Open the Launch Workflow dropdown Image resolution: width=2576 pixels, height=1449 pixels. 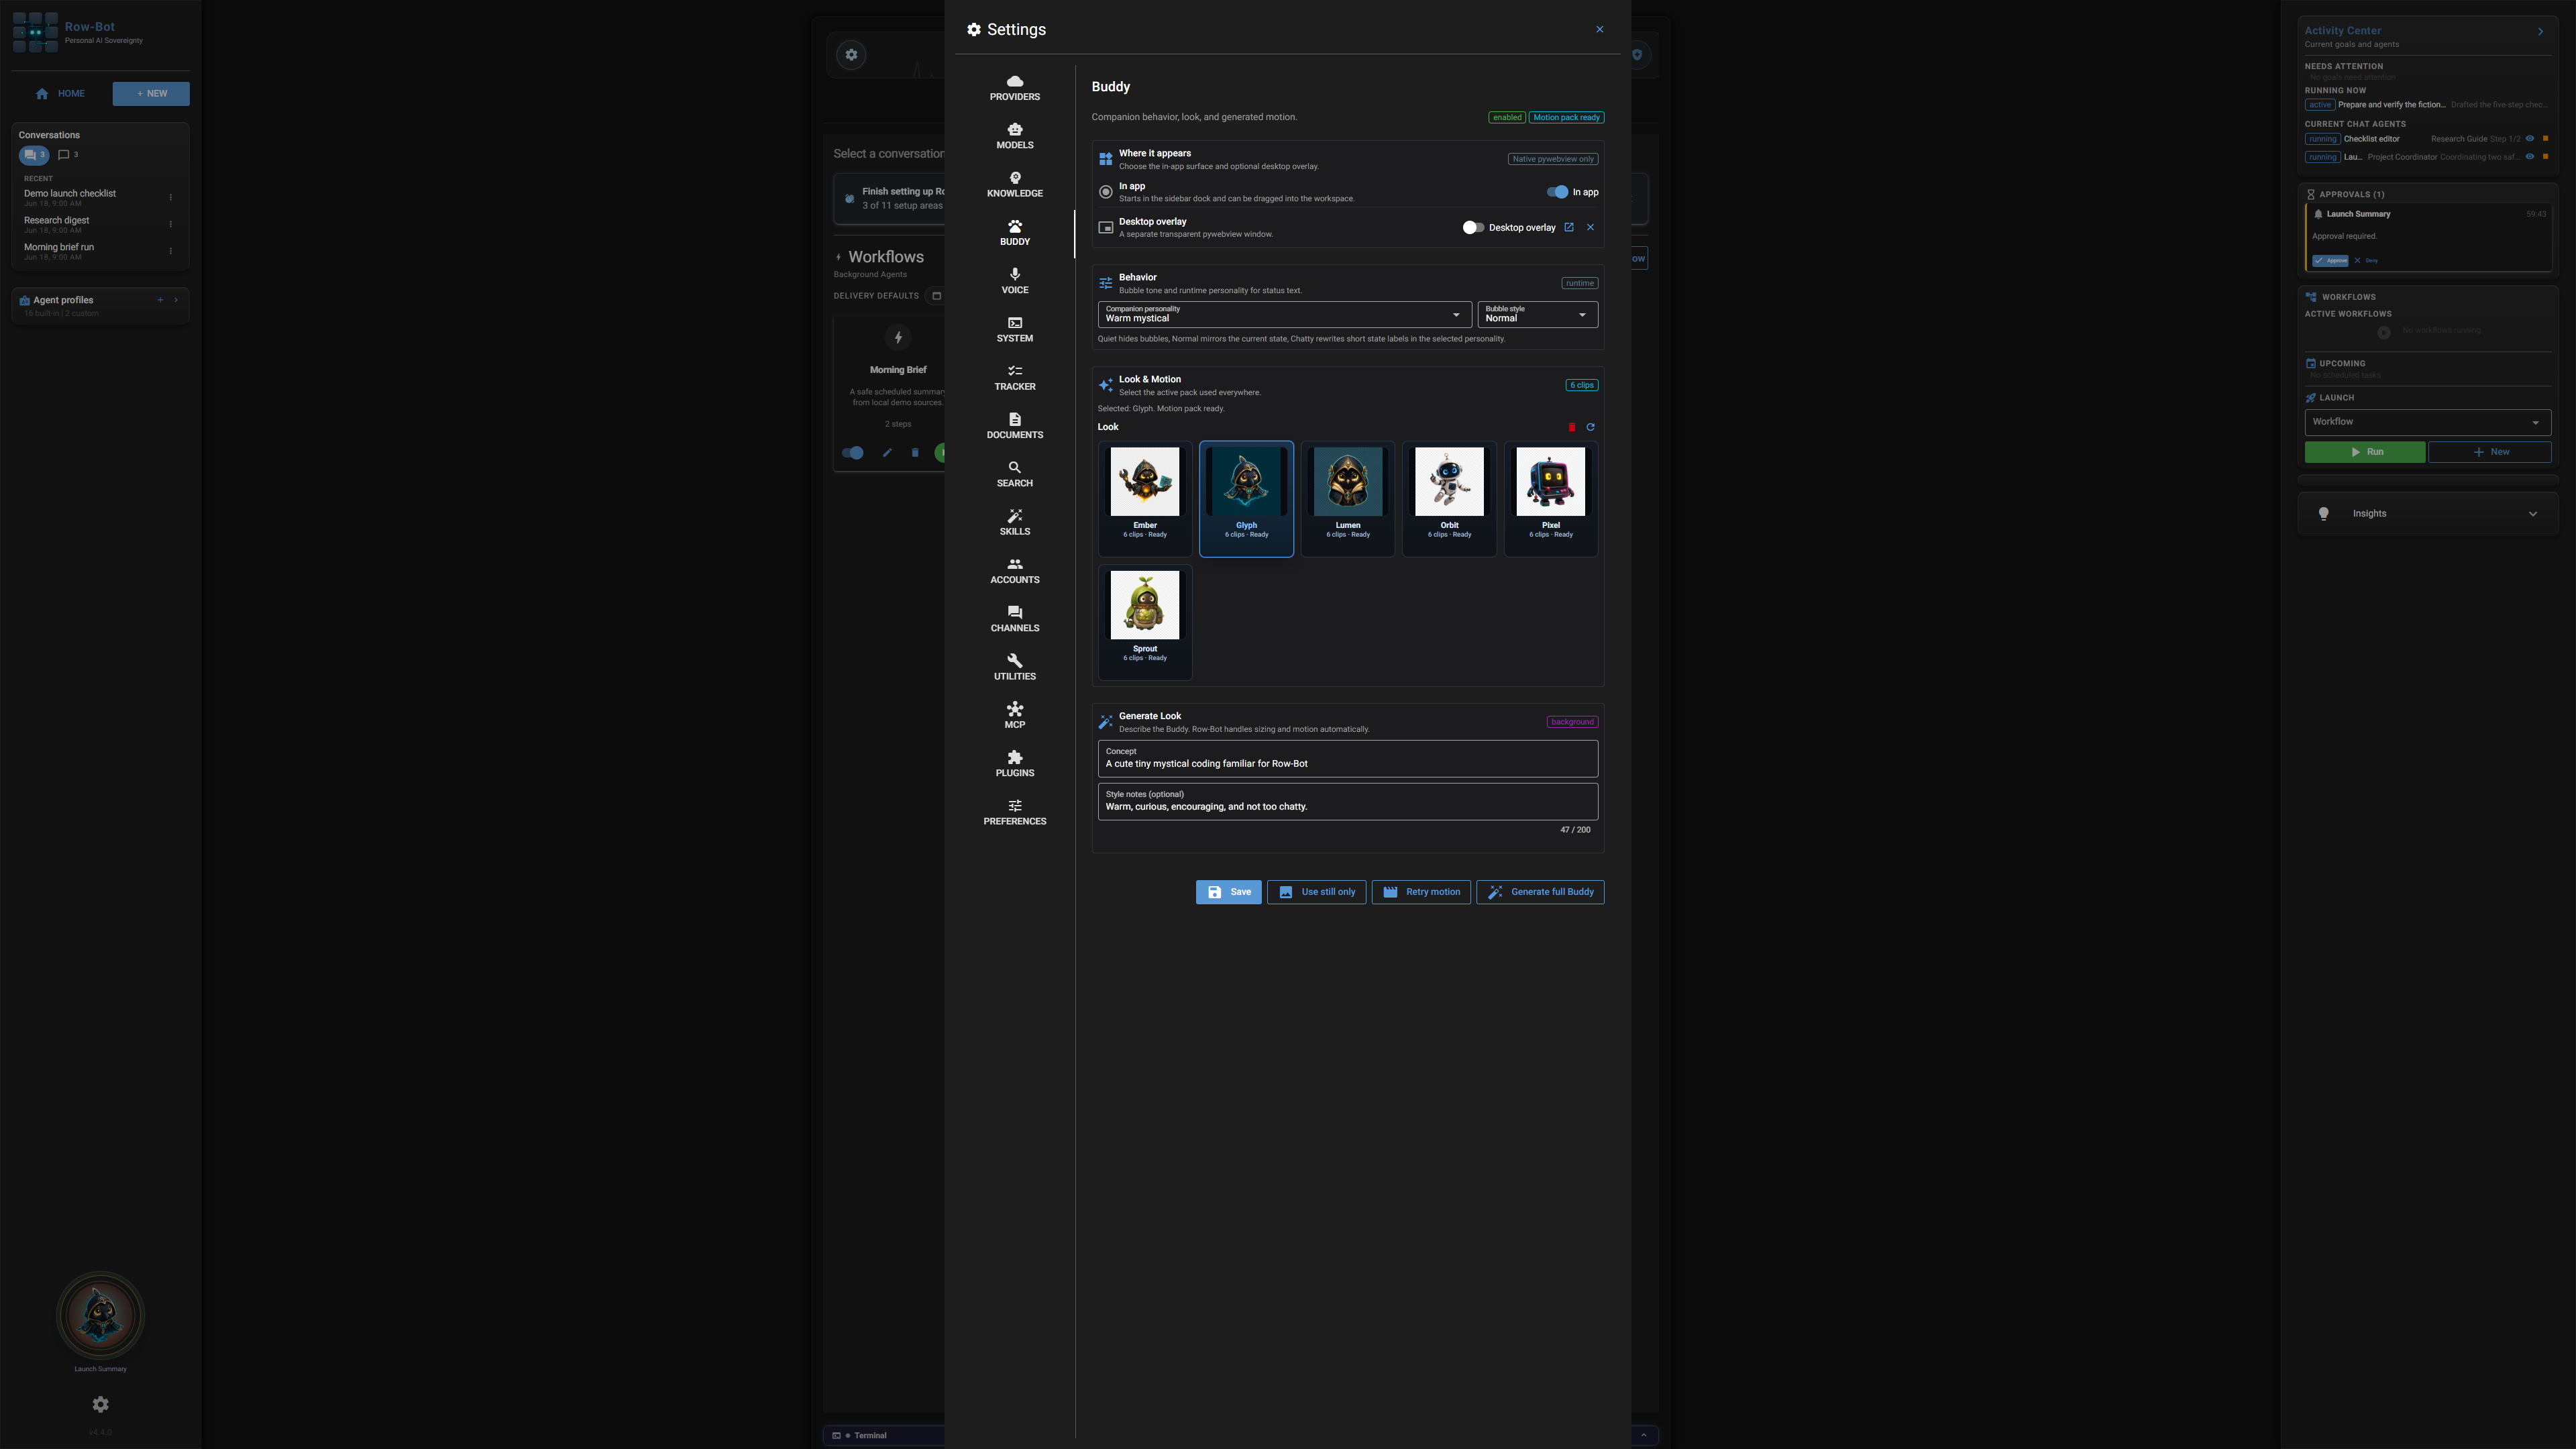2427,422
